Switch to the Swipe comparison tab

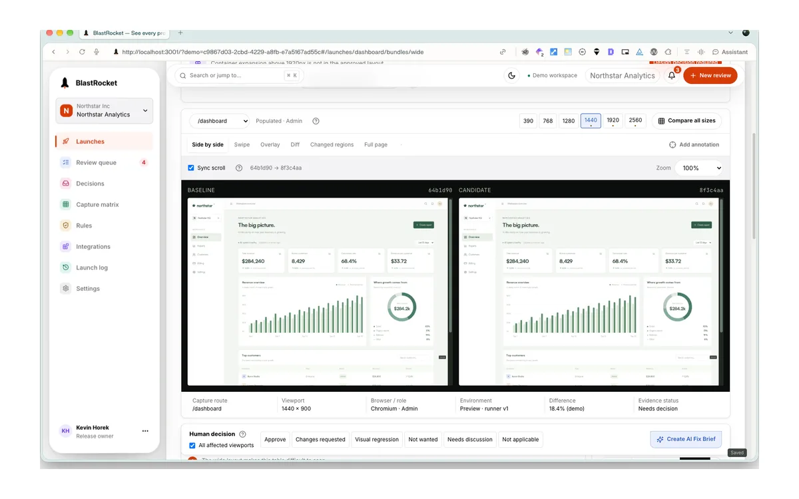coord(242,144)
